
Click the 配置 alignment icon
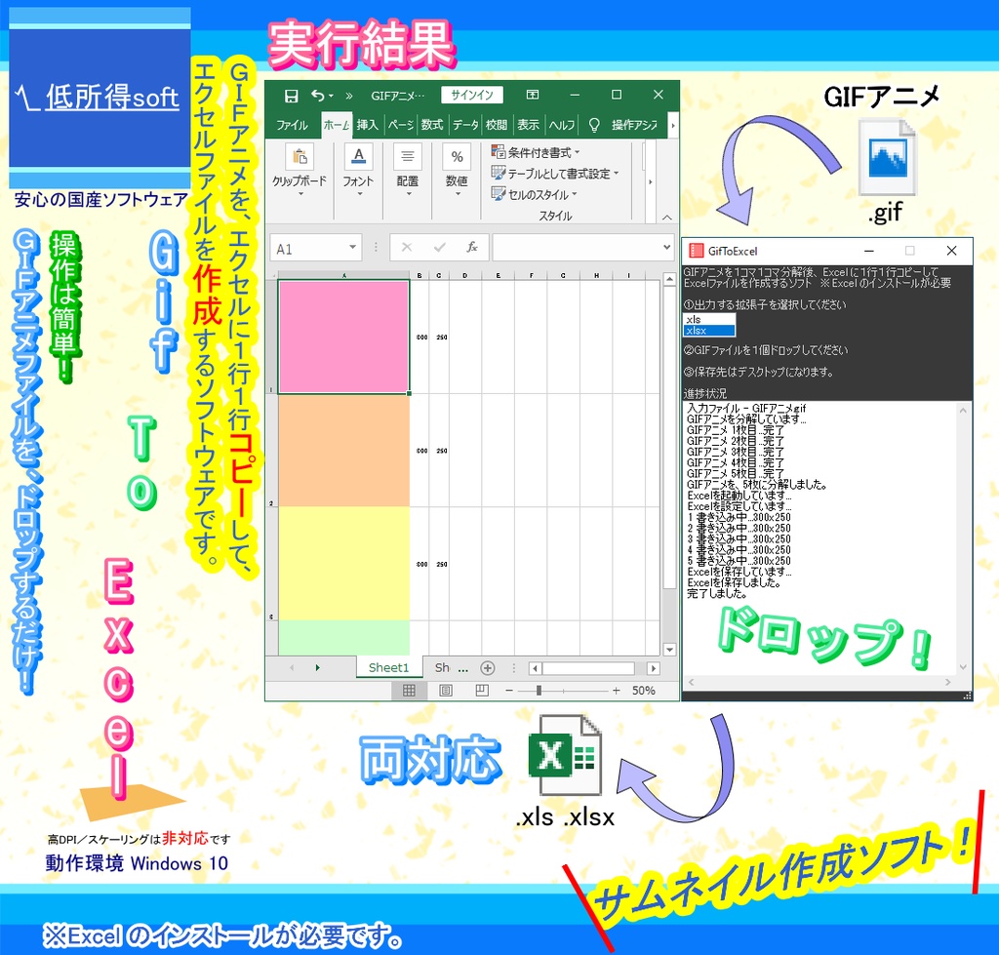pos(408,156)
